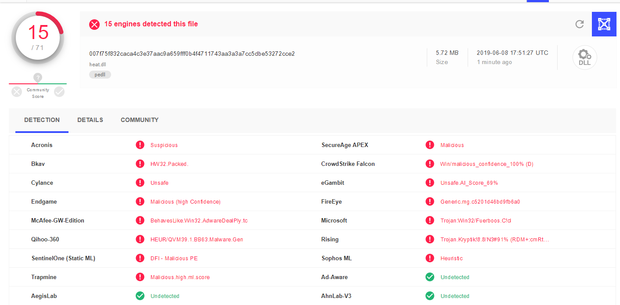The width and height of the screenshot is (620, 305).
Task: Click the 2019-06-08 17:51:27 UTC timestamp
Action: click(512, 53)
